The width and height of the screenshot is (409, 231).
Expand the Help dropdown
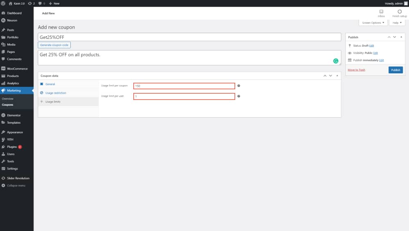(397, 23)
